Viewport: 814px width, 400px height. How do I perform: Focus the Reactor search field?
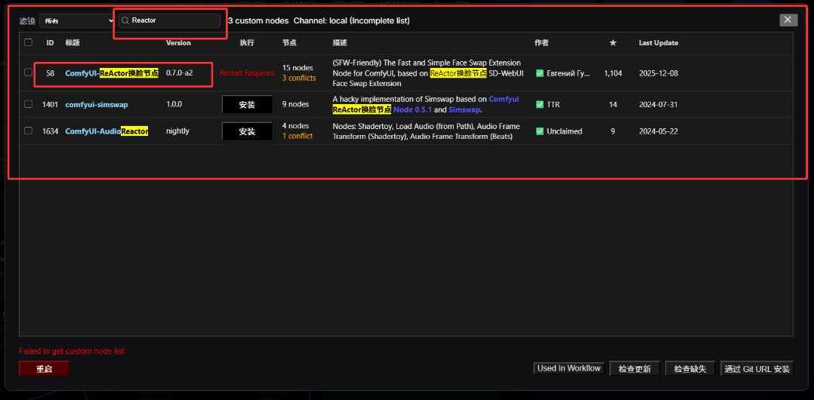pyautogui.click(x=169, y=20)
